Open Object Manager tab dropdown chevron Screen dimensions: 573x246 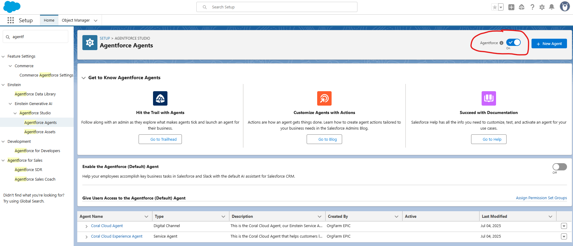pyautogui.click(x=96, y=20)
